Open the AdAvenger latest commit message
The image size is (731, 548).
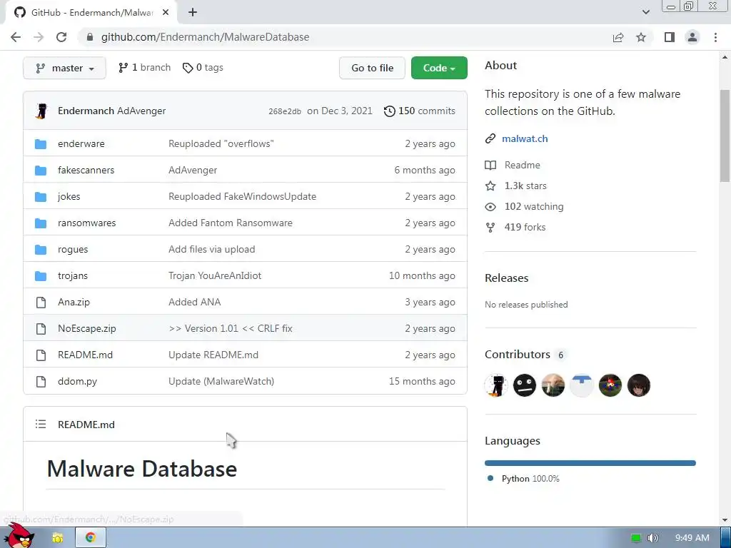(x=141, y=111)
